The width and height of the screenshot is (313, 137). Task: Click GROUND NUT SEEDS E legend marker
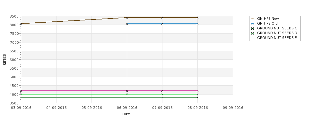(253, 38)
